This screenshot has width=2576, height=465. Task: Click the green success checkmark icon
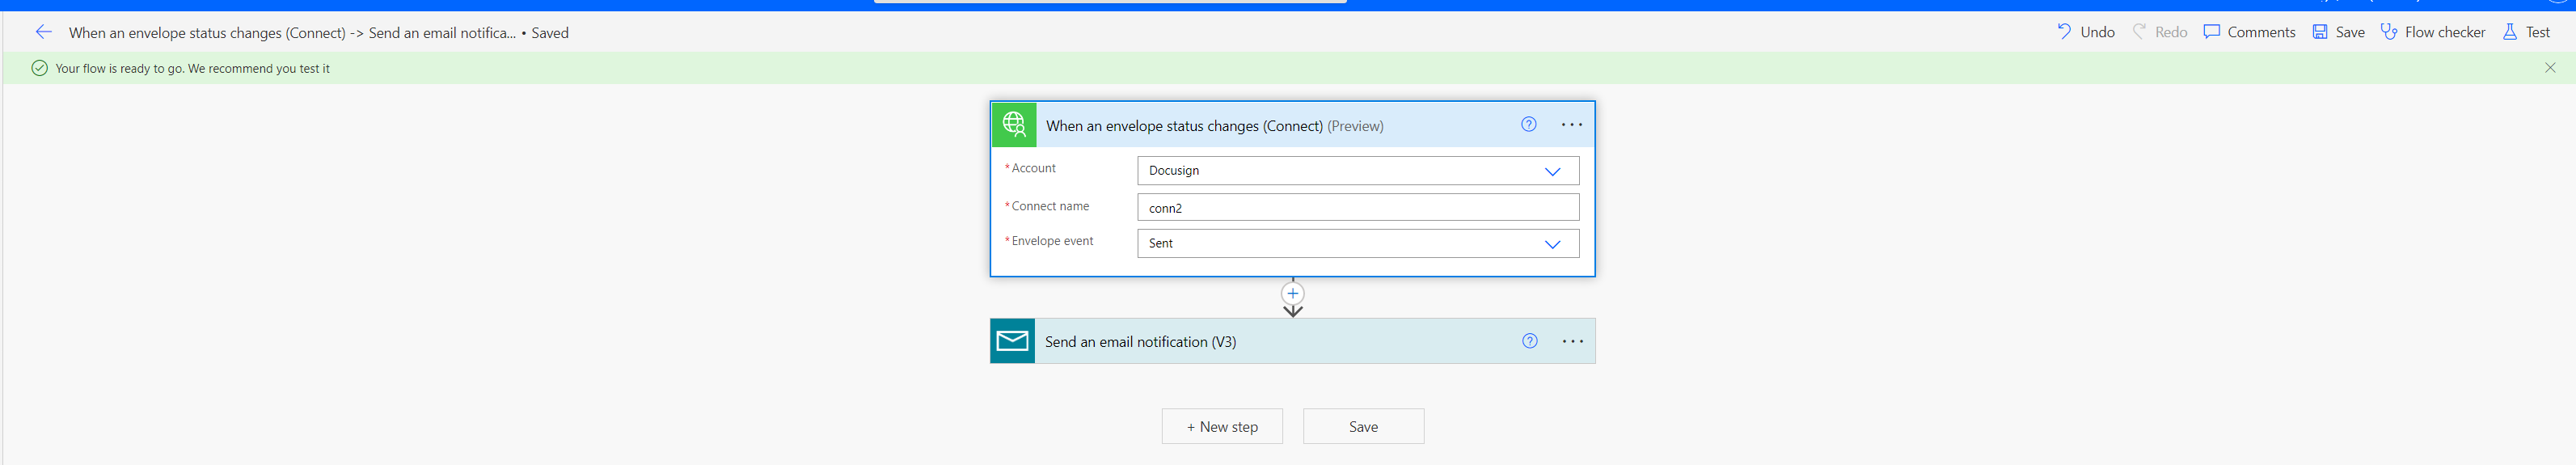[39, 68]
